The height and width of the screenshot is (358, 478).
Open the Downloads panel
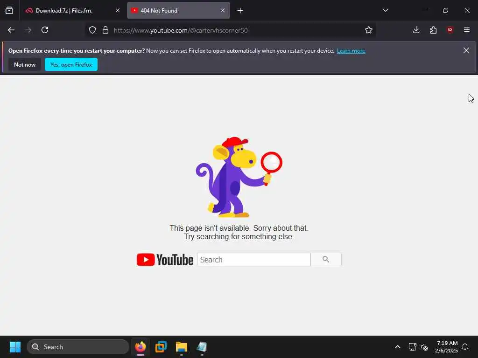pyautogui.click(x=416, y=30)
